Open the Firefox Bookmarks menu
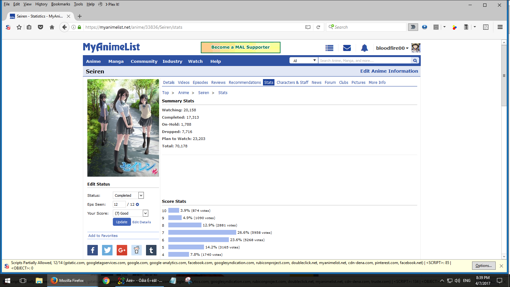 (61, 4)
